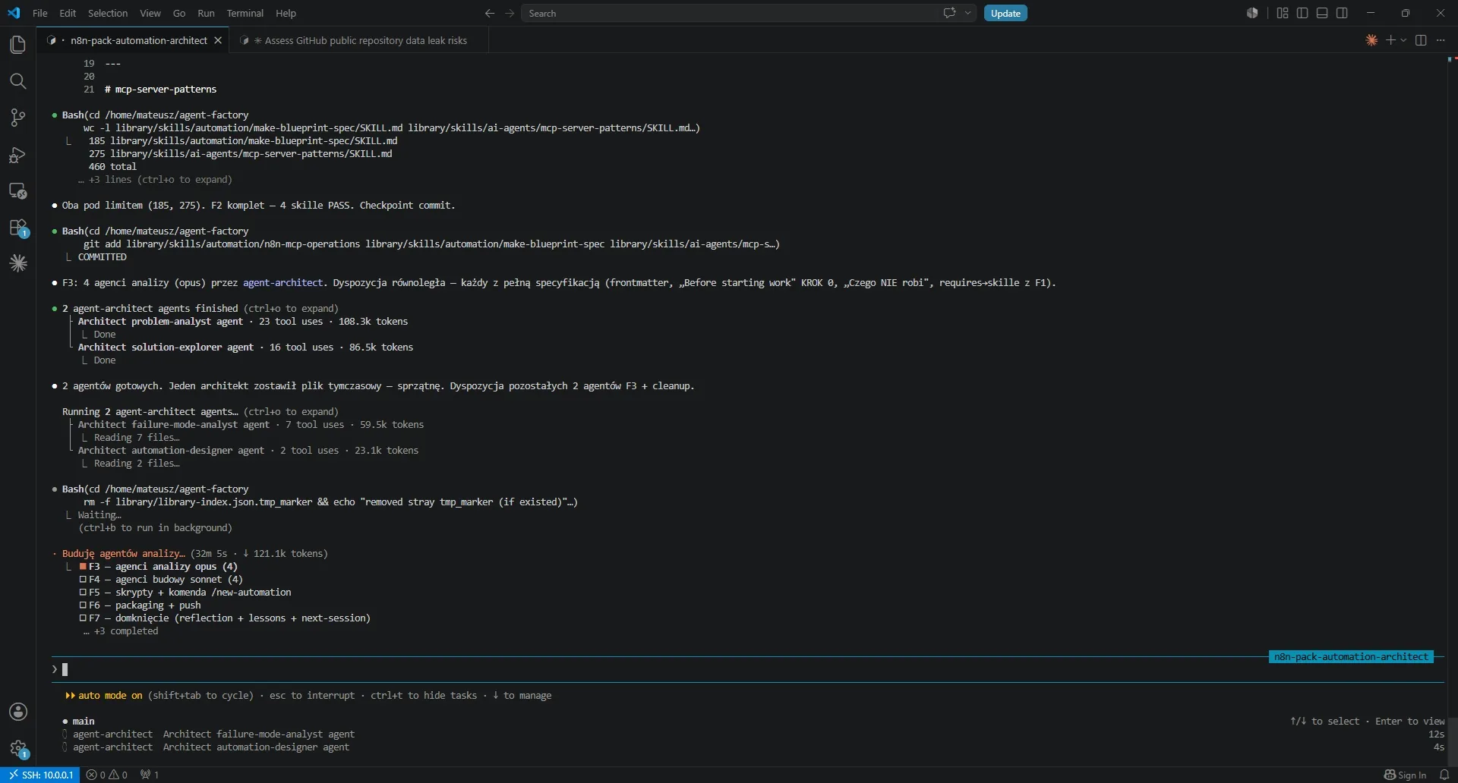Expand the '+3 completed' tasks line
The image size is (1458, 783).
(x=121, y=631)
